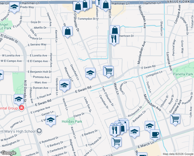The height and width of the screenshot is (156, 194).
Task: Click the E El Campo Ave label
Action: (38, 61)
